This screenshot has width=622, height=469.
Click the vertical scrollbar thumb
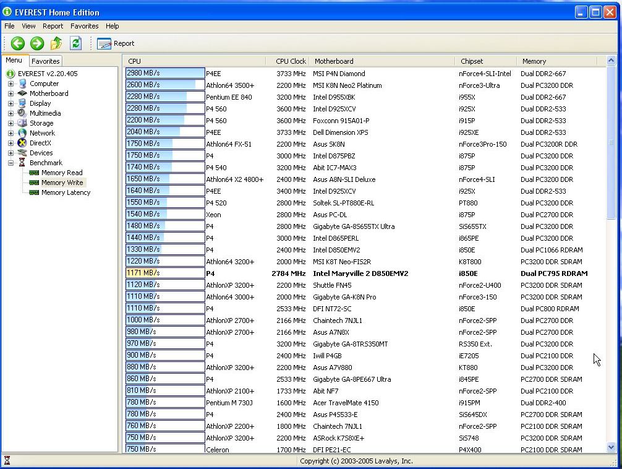[x=611, y=142]
